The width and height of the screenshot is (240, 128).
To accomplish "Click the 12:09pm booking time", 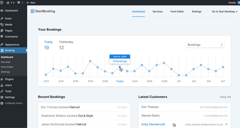I will pyautogui.click(x=122, y=124).
